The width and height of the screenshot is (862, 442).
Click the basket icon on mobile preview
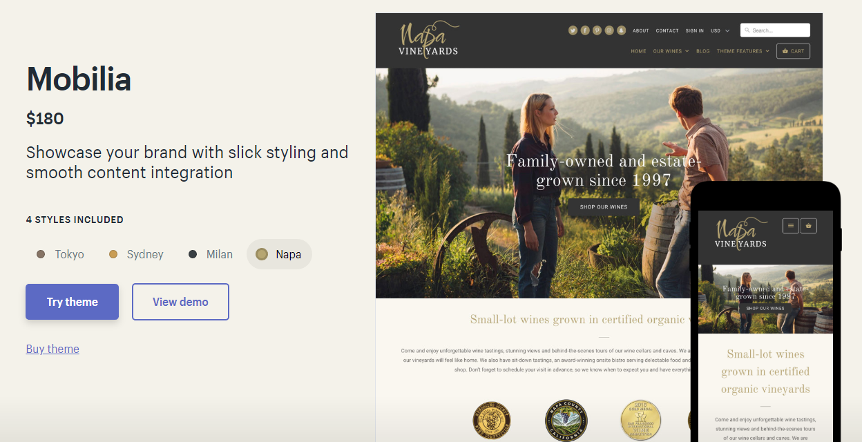809,225
